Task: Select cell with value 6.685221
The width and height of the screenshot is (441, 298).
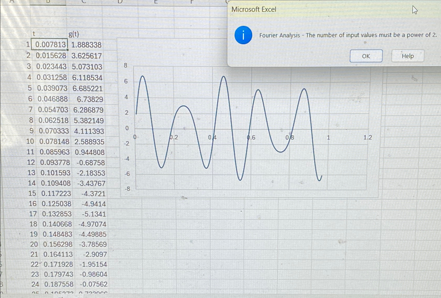Action: tap(88, 88)
